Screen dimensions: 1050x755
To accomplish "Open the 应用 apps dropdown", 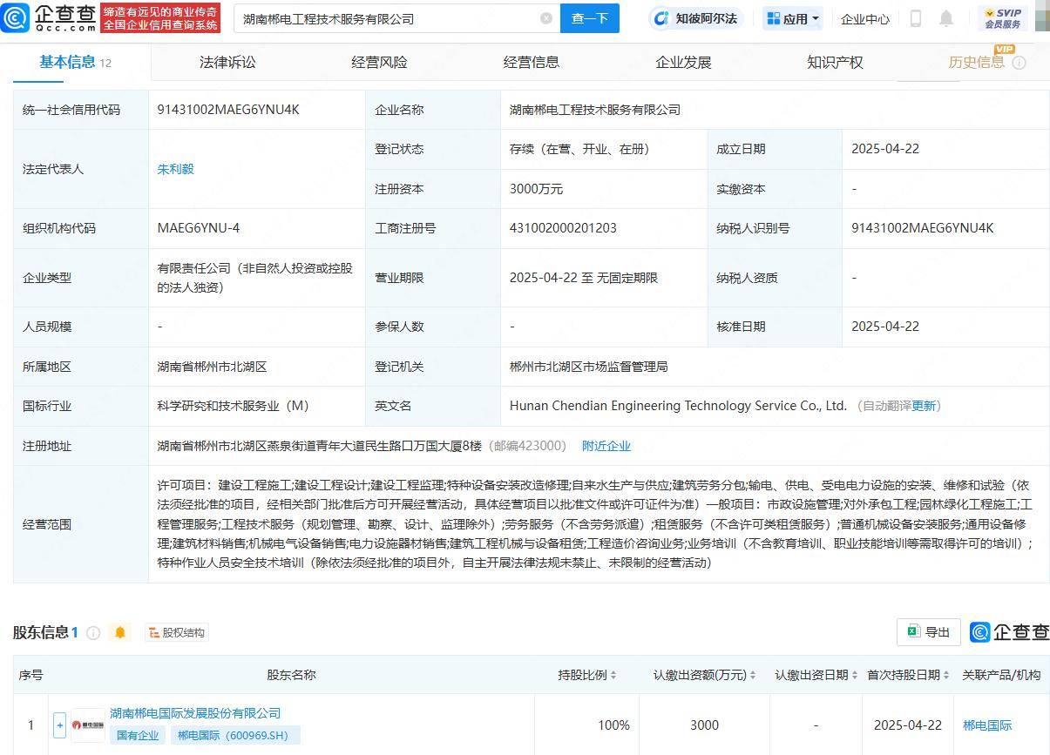I will tap(791, 17).
